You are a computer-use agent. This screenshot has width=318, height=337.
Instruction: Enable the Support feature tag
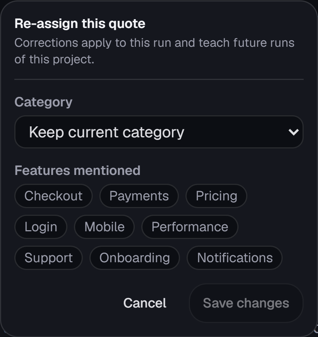pos(49,258)
